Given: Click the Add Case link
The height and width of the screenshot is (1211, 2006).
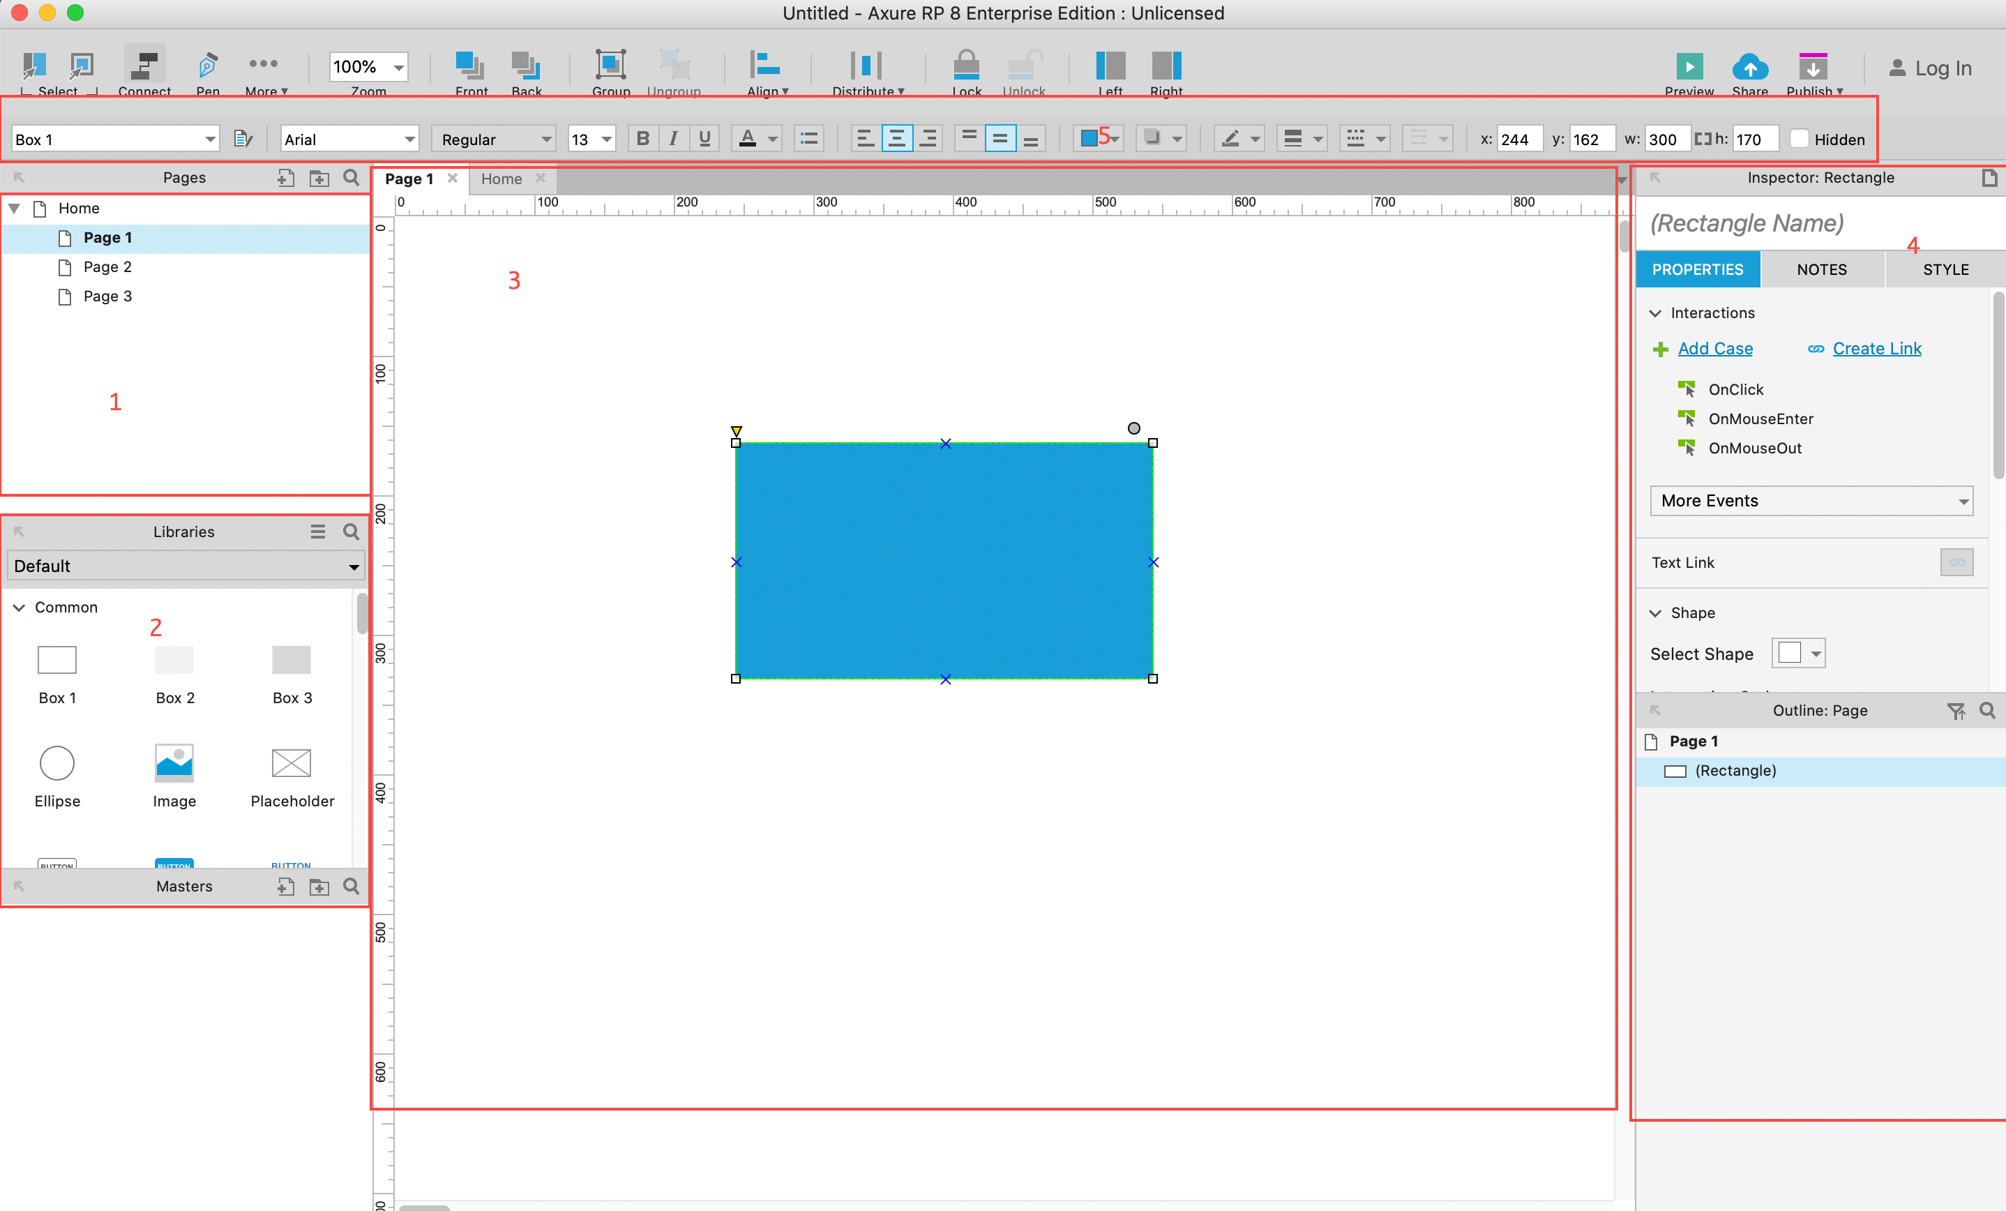Looking at the screenshot, I should (1715, 349).
